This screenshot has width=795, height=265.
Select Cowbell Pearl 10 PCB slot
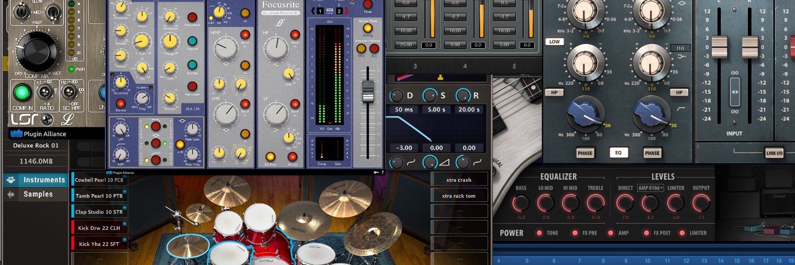pyautogui.click(x=99, y=180)
